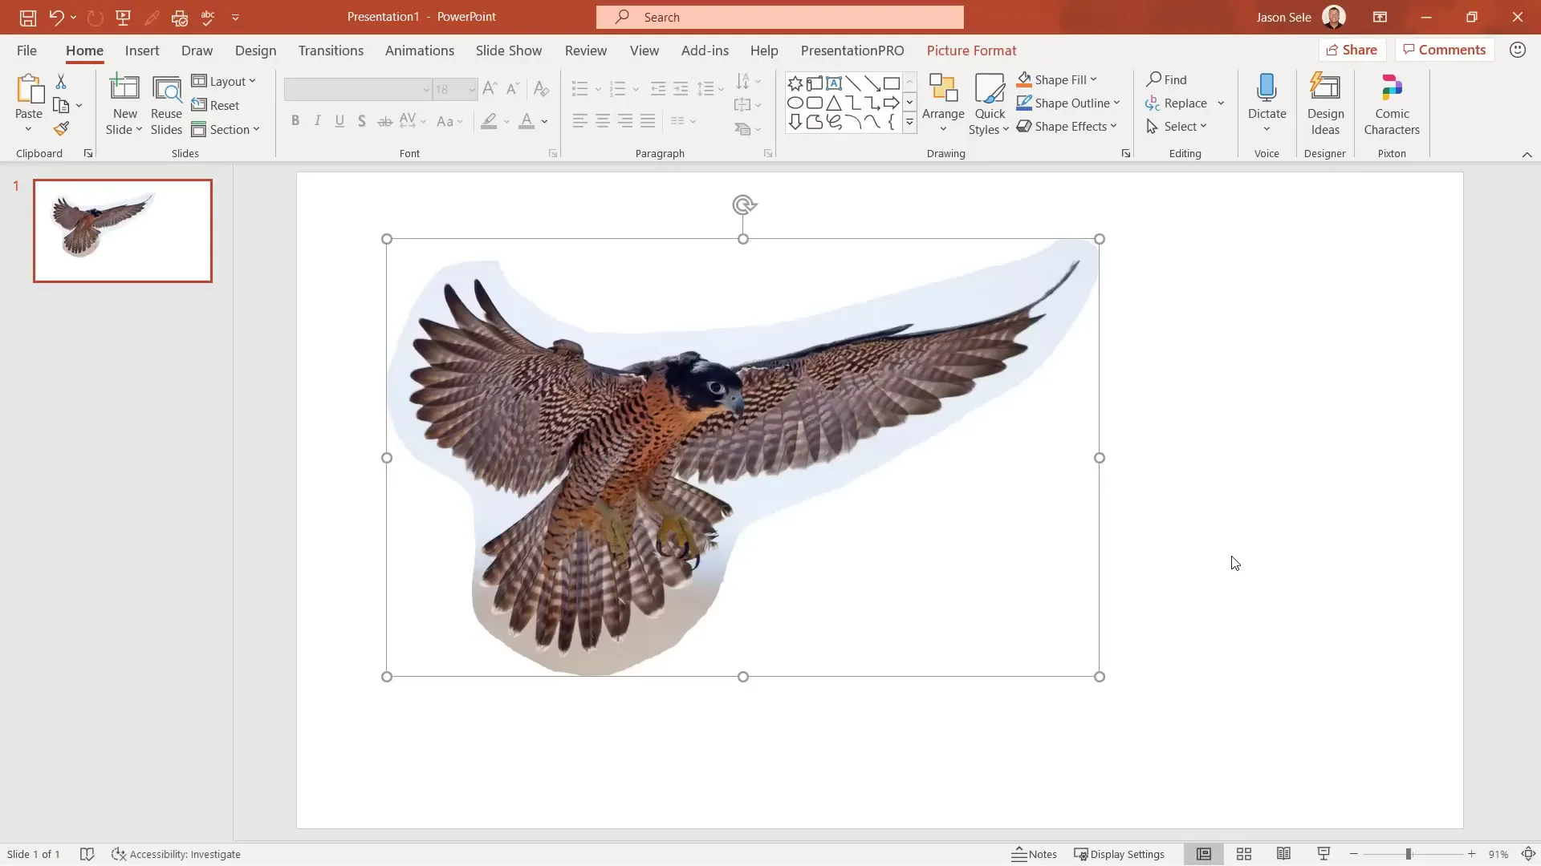The height and width of the screenshot is (866, 1541).
Task: Open Design Ideas in the Designer group
Action: [x=1325, y=103]
